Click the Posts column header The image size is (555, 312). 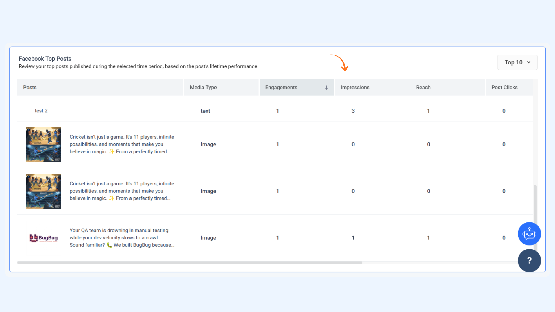30,88
